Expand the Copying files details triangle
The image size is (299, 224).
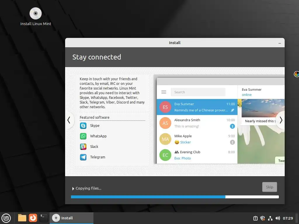point(73,189)
